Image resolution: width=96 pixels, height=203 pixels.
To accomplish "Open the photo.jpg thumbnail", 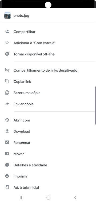I will pyautogui.click(x=7, y=15).
